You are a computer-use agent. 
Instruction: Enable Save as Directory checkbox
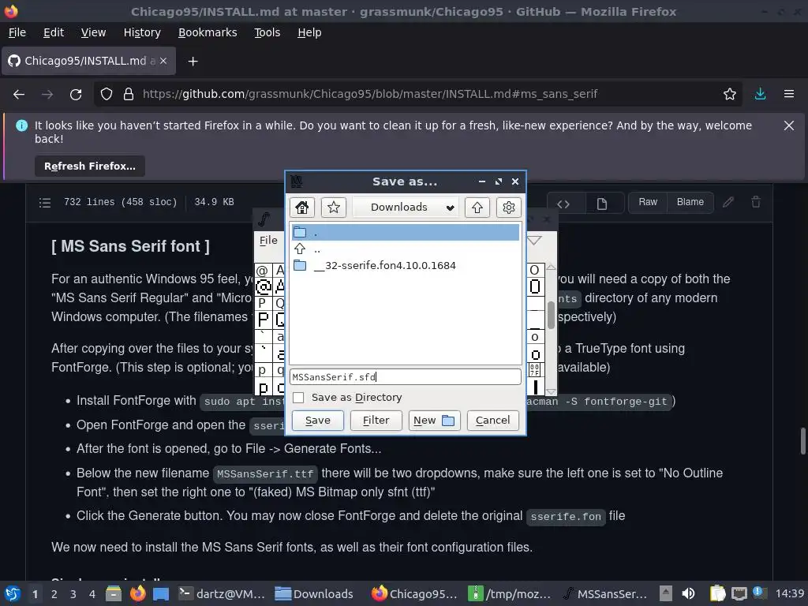(x=298, y=398)
